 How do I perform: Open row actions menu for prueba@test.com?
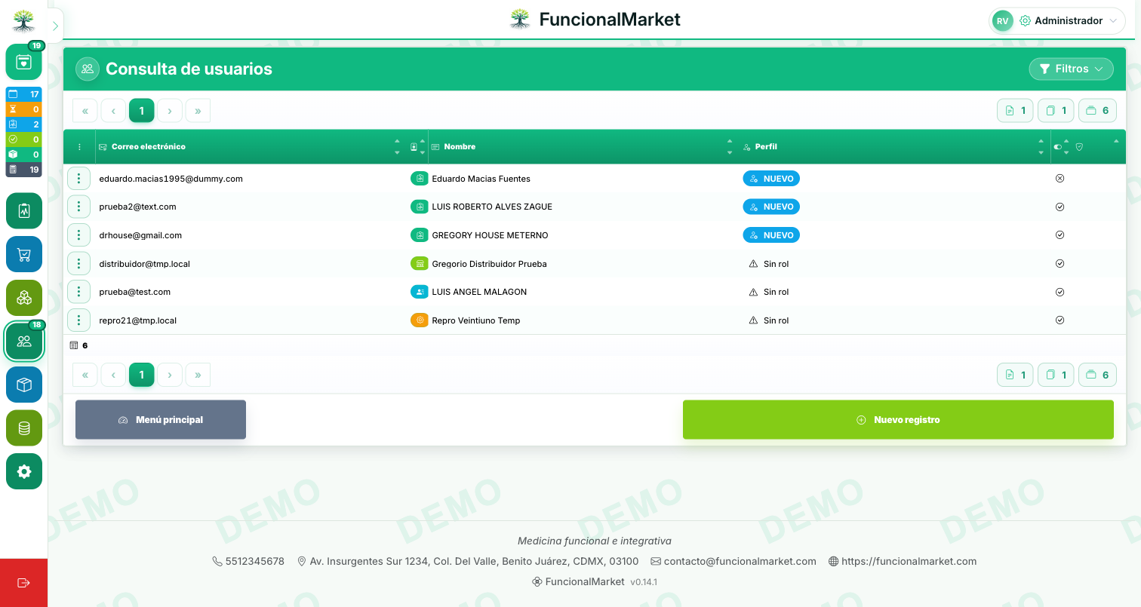tap(78, 292)
